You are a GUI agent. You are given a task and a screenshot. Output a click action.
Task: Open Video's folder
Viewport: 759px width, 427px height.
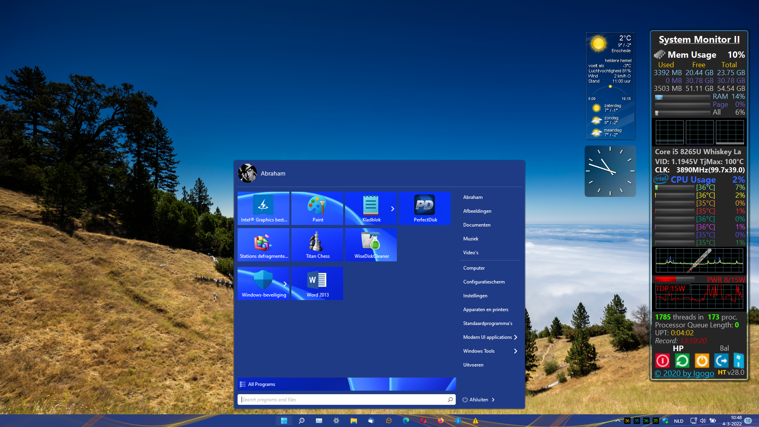point(471,252)
